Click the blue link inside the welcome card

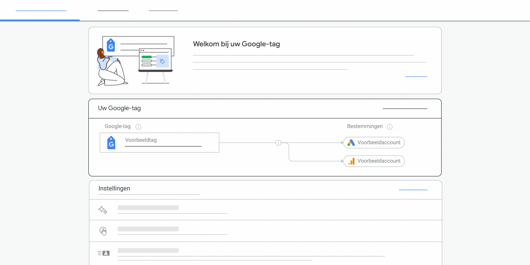(x=416, y=75)
